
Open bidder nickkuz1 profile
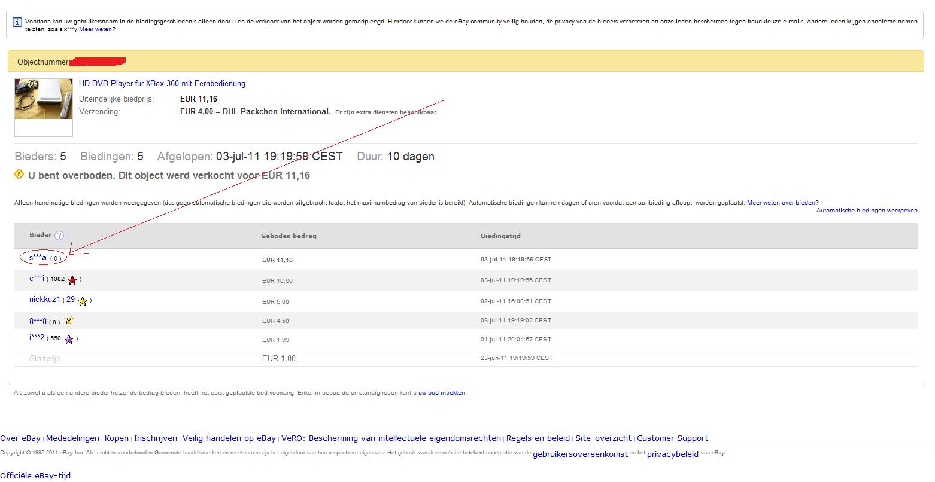[x=45, y=300]
